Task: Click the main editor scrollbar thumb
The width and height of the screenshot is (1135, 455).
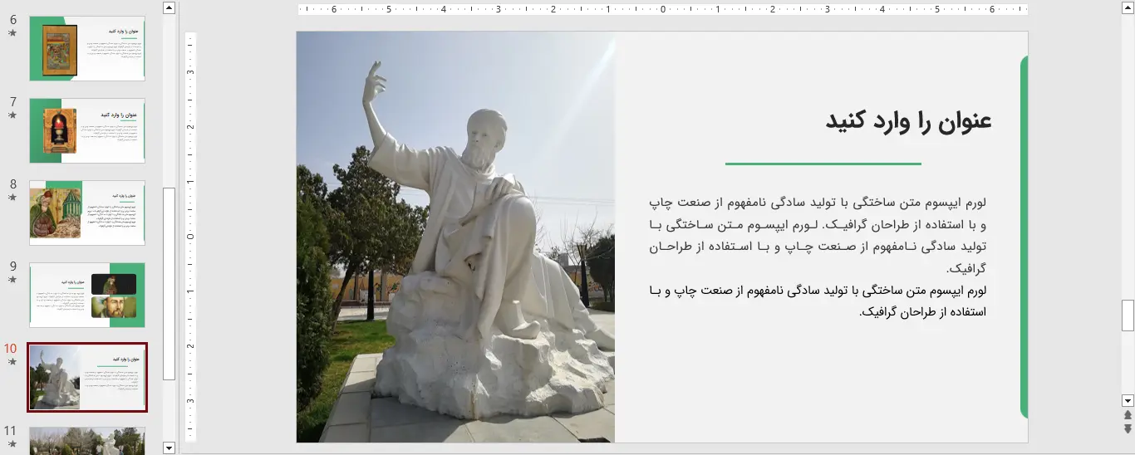Action: tap(1128, 316)
